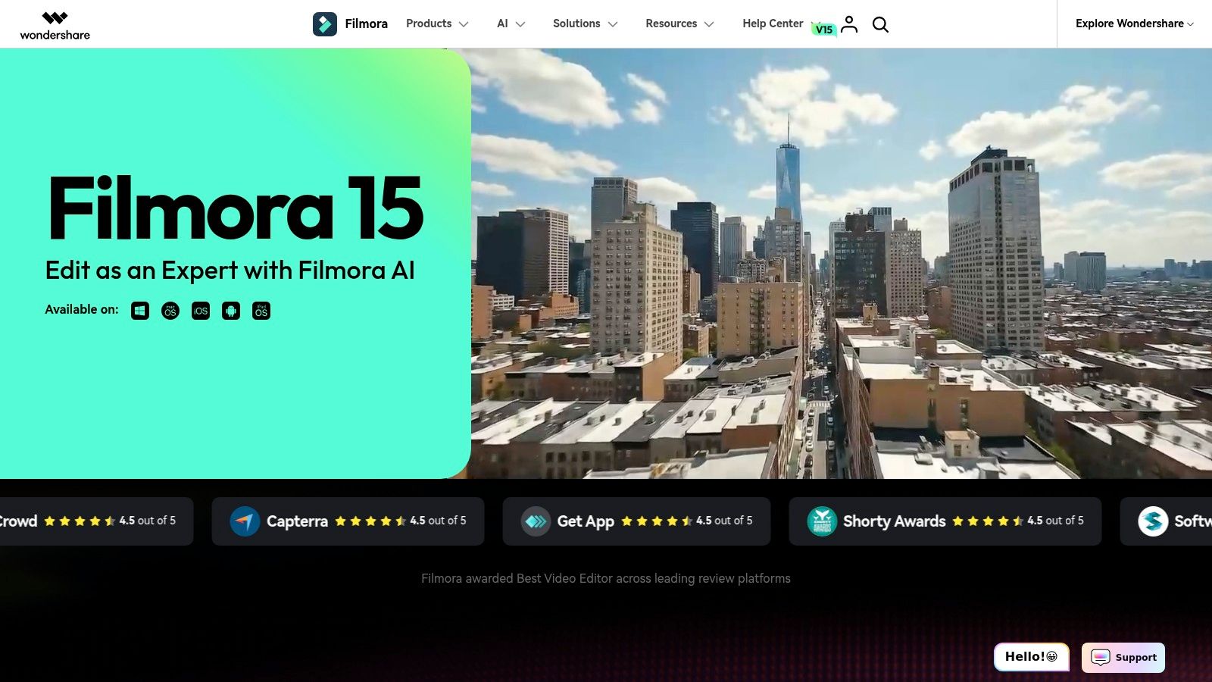Expand the Products menu

coord(437,23)
